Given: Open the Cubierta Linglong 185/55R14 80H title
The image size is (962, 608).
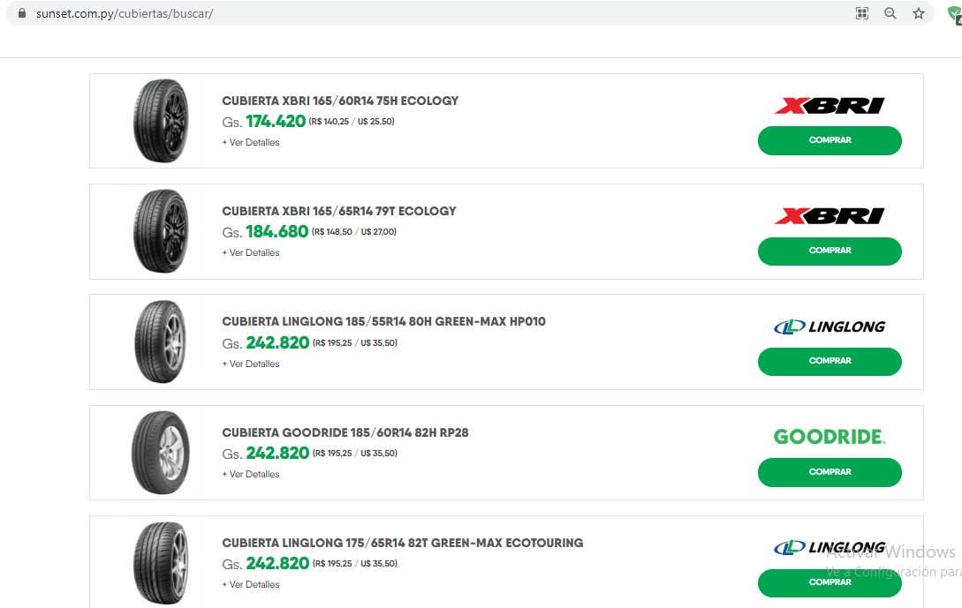Looking at the screenshot, I should point(383,322).
